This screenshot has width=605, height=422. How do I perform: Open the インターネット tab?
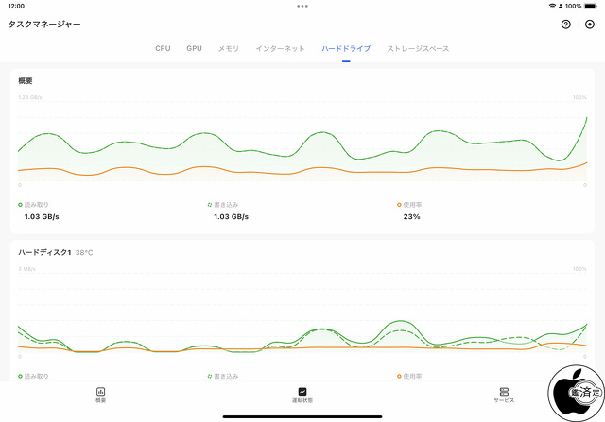pyautogui.click(x=279, y=48)
